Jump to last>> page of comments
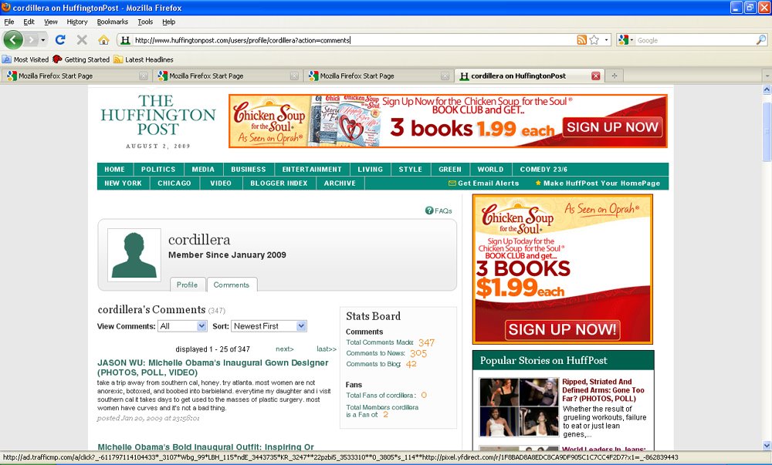The height and width of the screenshot is (465, 772). [x=327, y=349]
